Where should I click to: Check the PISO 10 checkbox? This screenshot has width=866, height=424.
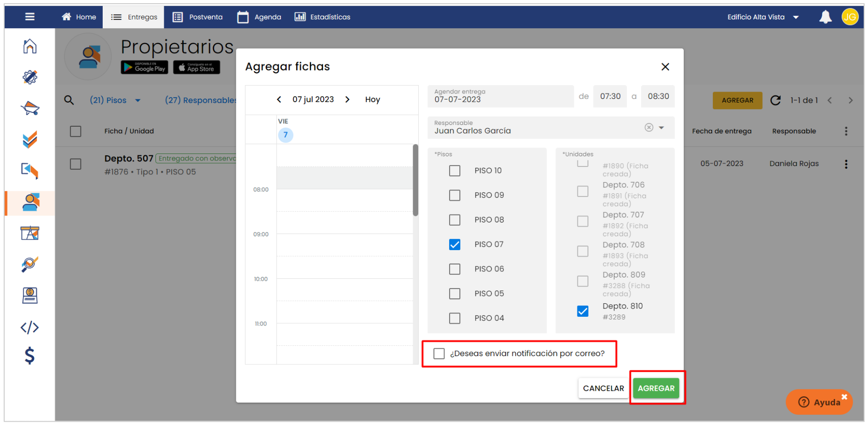coord(455,171)
